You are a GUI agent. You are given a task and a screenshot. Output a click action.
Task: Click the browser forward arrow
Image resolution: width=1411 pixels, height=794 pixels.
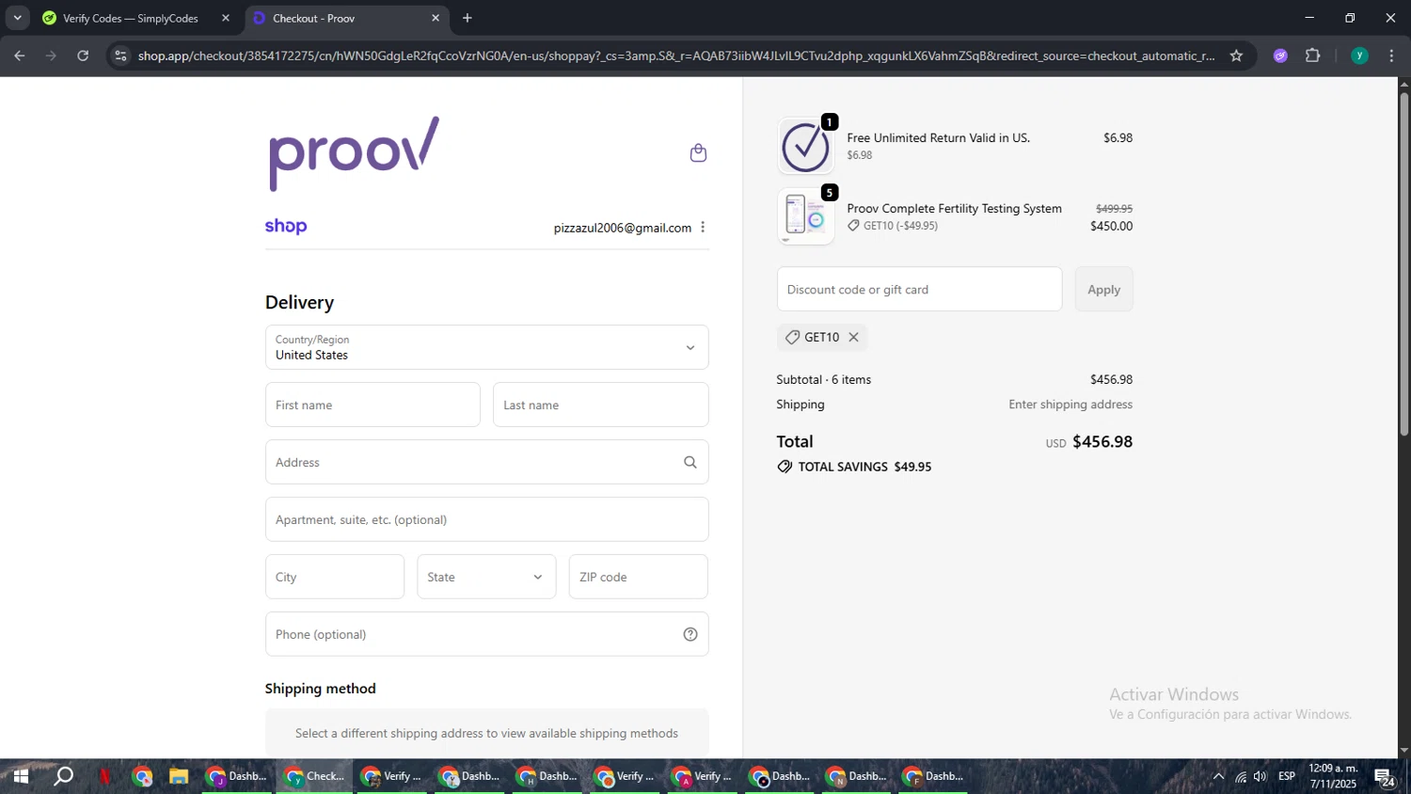click(x=51, y=56)
